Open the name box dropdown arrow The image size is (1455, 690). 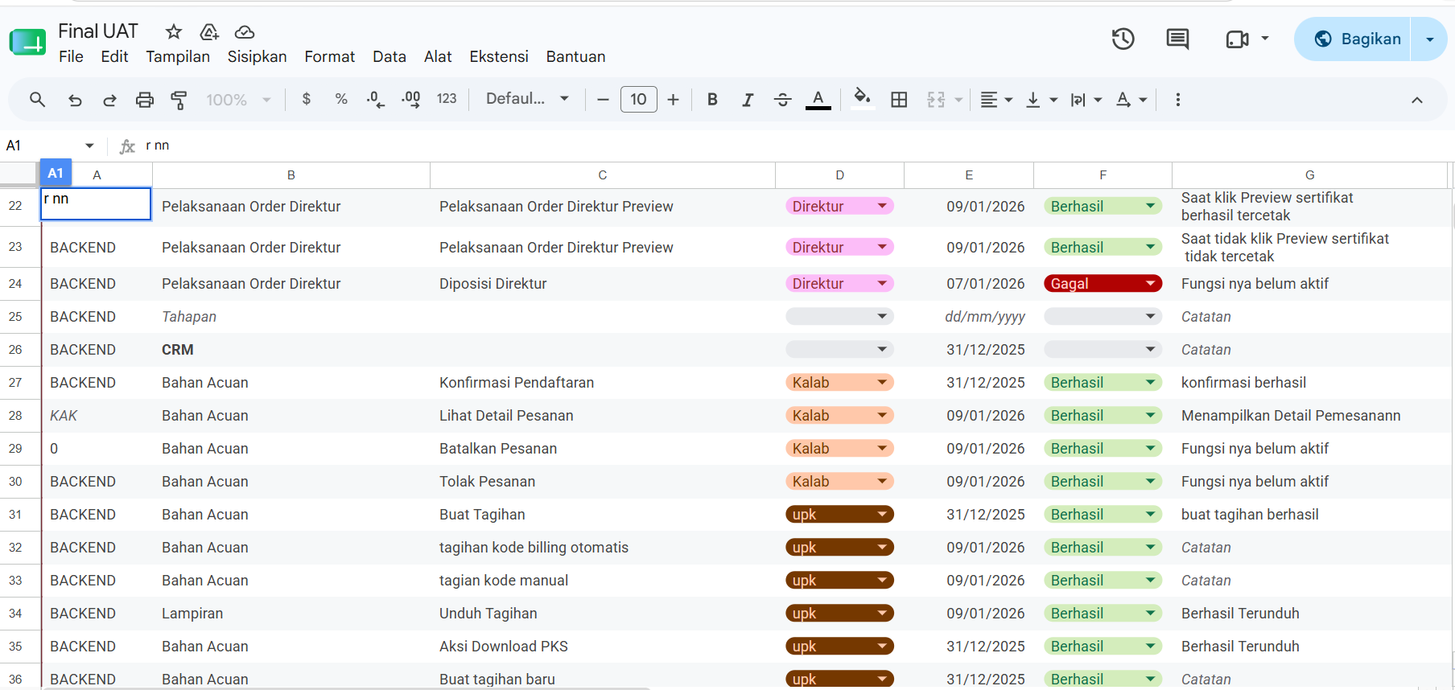[x=89, y=146]
